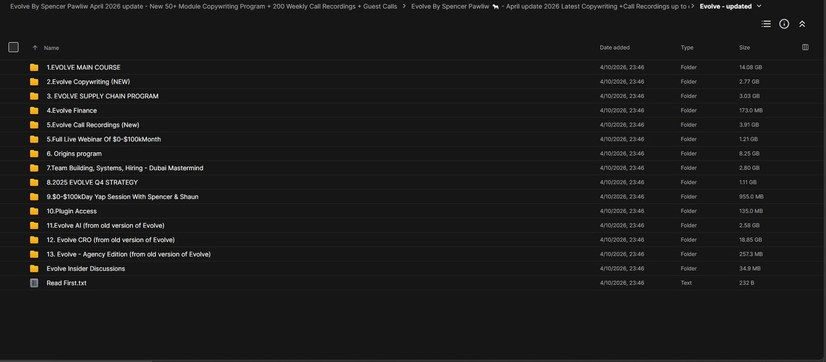Click folder icon of 12. Evolve CRO row
The width and height of the screenshot is (826, 362).
point(34,240)
